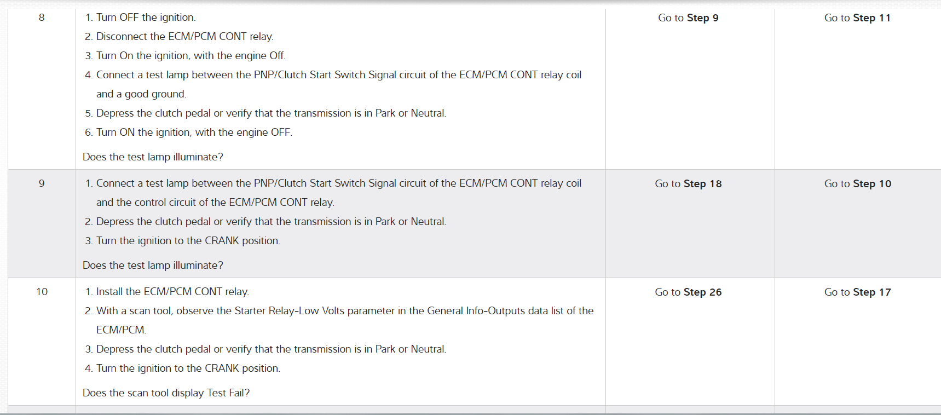
Task: Select step number 10 cell
Action: (42, 292)
